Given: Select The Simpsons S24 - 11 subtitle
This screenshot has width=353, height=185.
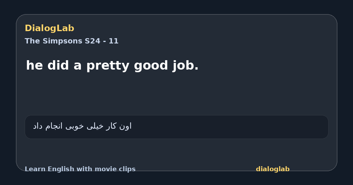Looking at the screenshot, I should 71,41.
